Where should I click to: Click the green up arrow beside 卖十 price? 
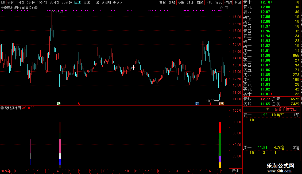point(272,2)
